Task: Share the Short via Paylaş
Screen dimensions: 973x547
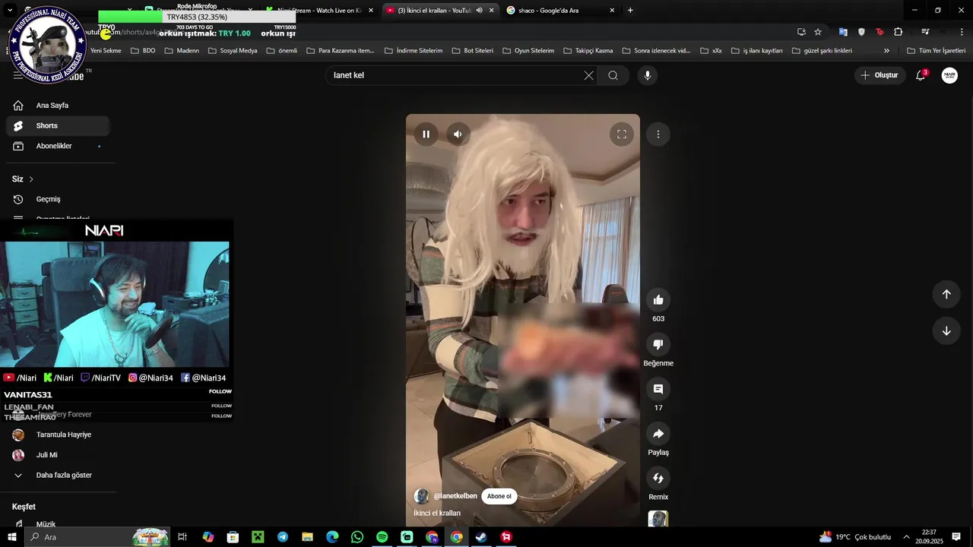Action: (658, 434)
